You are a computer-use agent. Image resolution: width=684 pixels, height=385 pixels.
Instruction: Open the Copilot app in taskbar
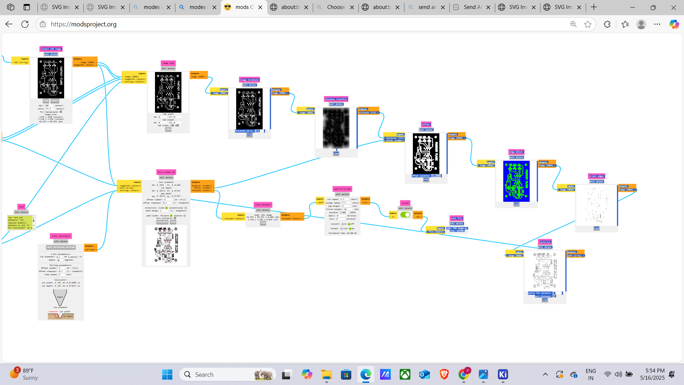click(x=307, y=375)
